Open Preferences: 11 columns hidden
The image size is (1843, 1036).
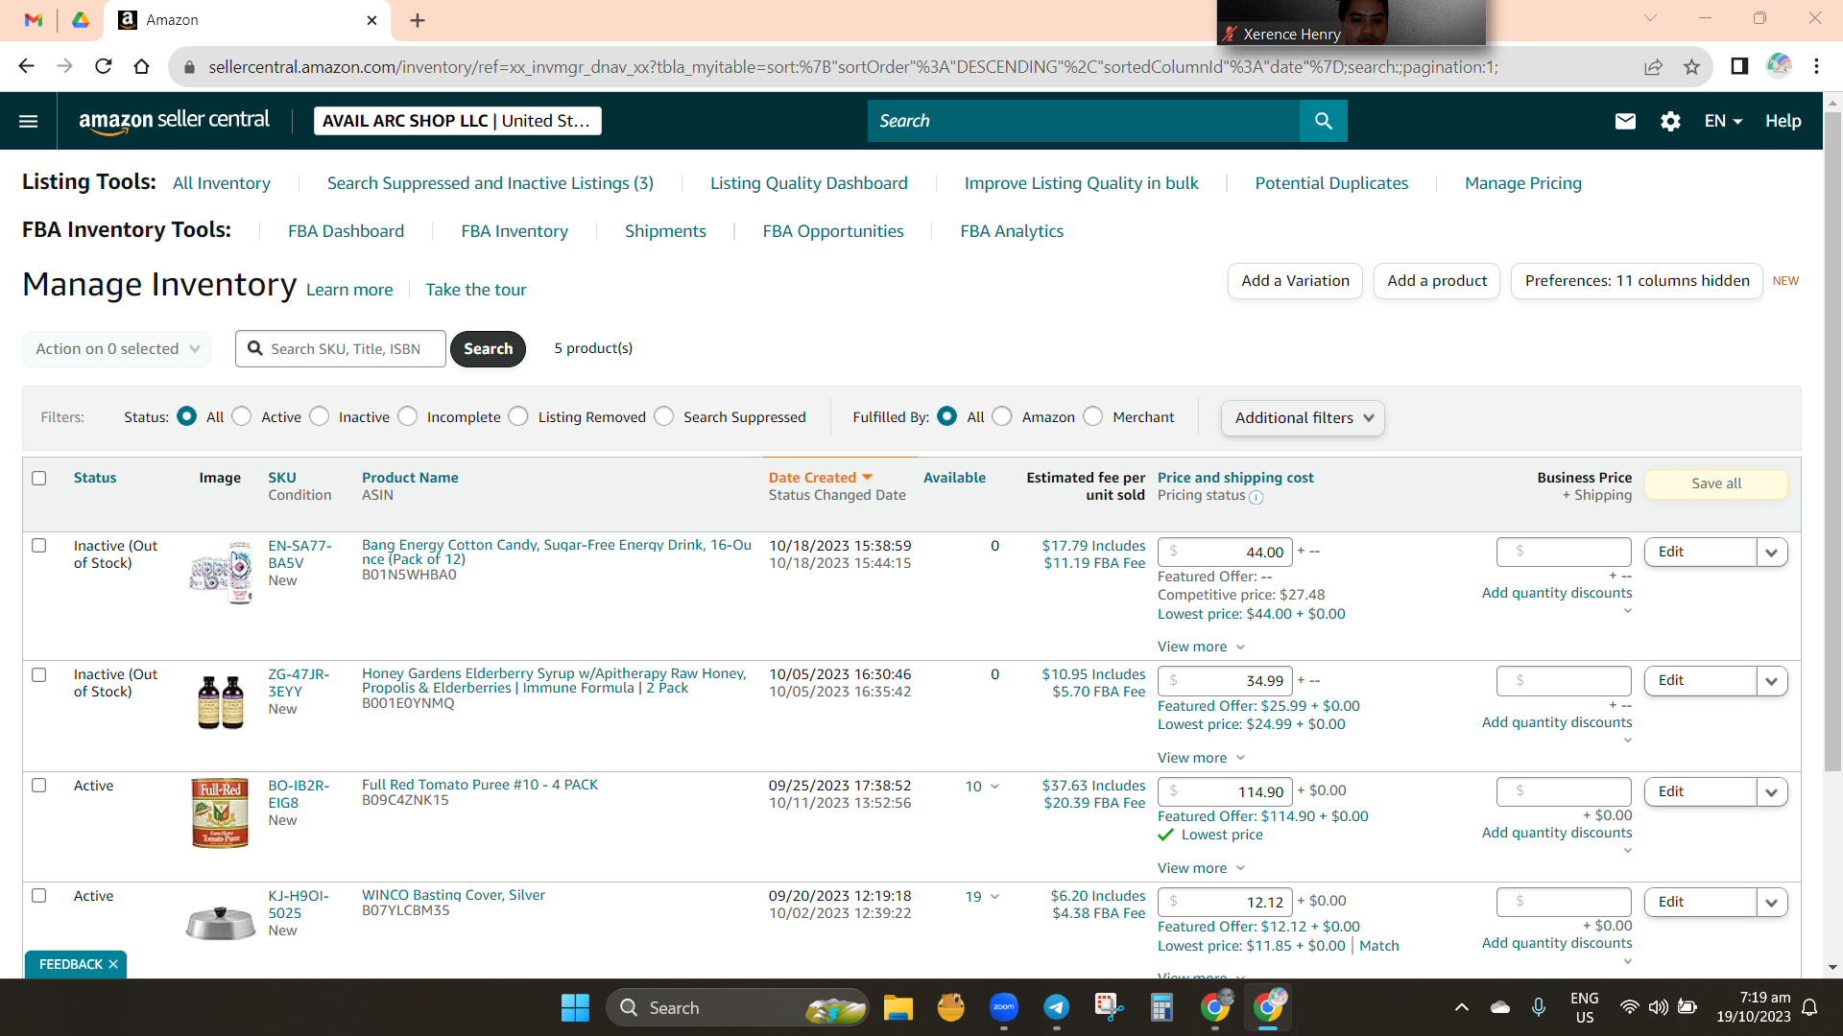coord(1637,281)
